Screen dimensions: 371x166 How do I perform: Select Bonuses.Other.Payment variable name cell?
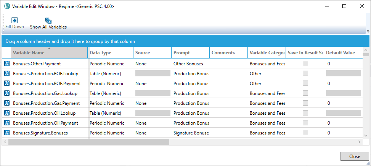coord(49,64)
